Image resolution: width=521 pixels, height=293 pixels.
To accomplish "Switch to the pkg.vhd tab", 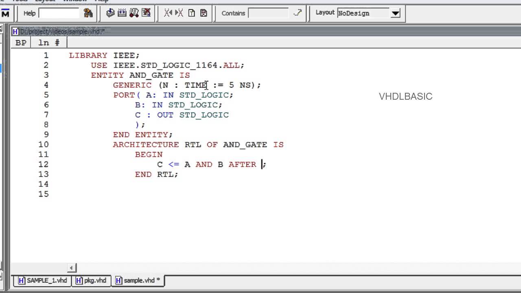I will [92, 280].
